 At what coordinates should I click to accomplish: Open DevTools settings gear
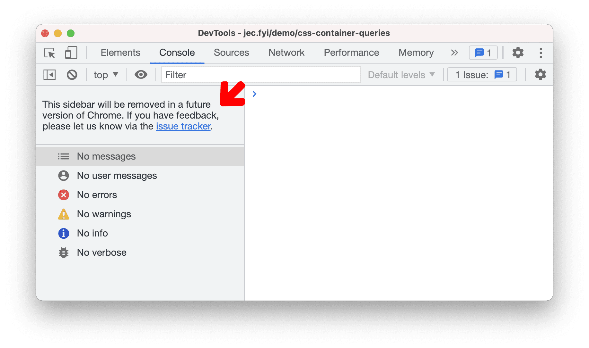(x=518, y=53)
